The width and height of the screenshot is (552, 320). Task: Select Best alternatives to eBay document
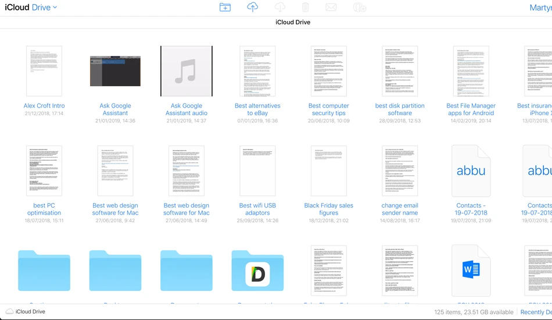[257, 71]
